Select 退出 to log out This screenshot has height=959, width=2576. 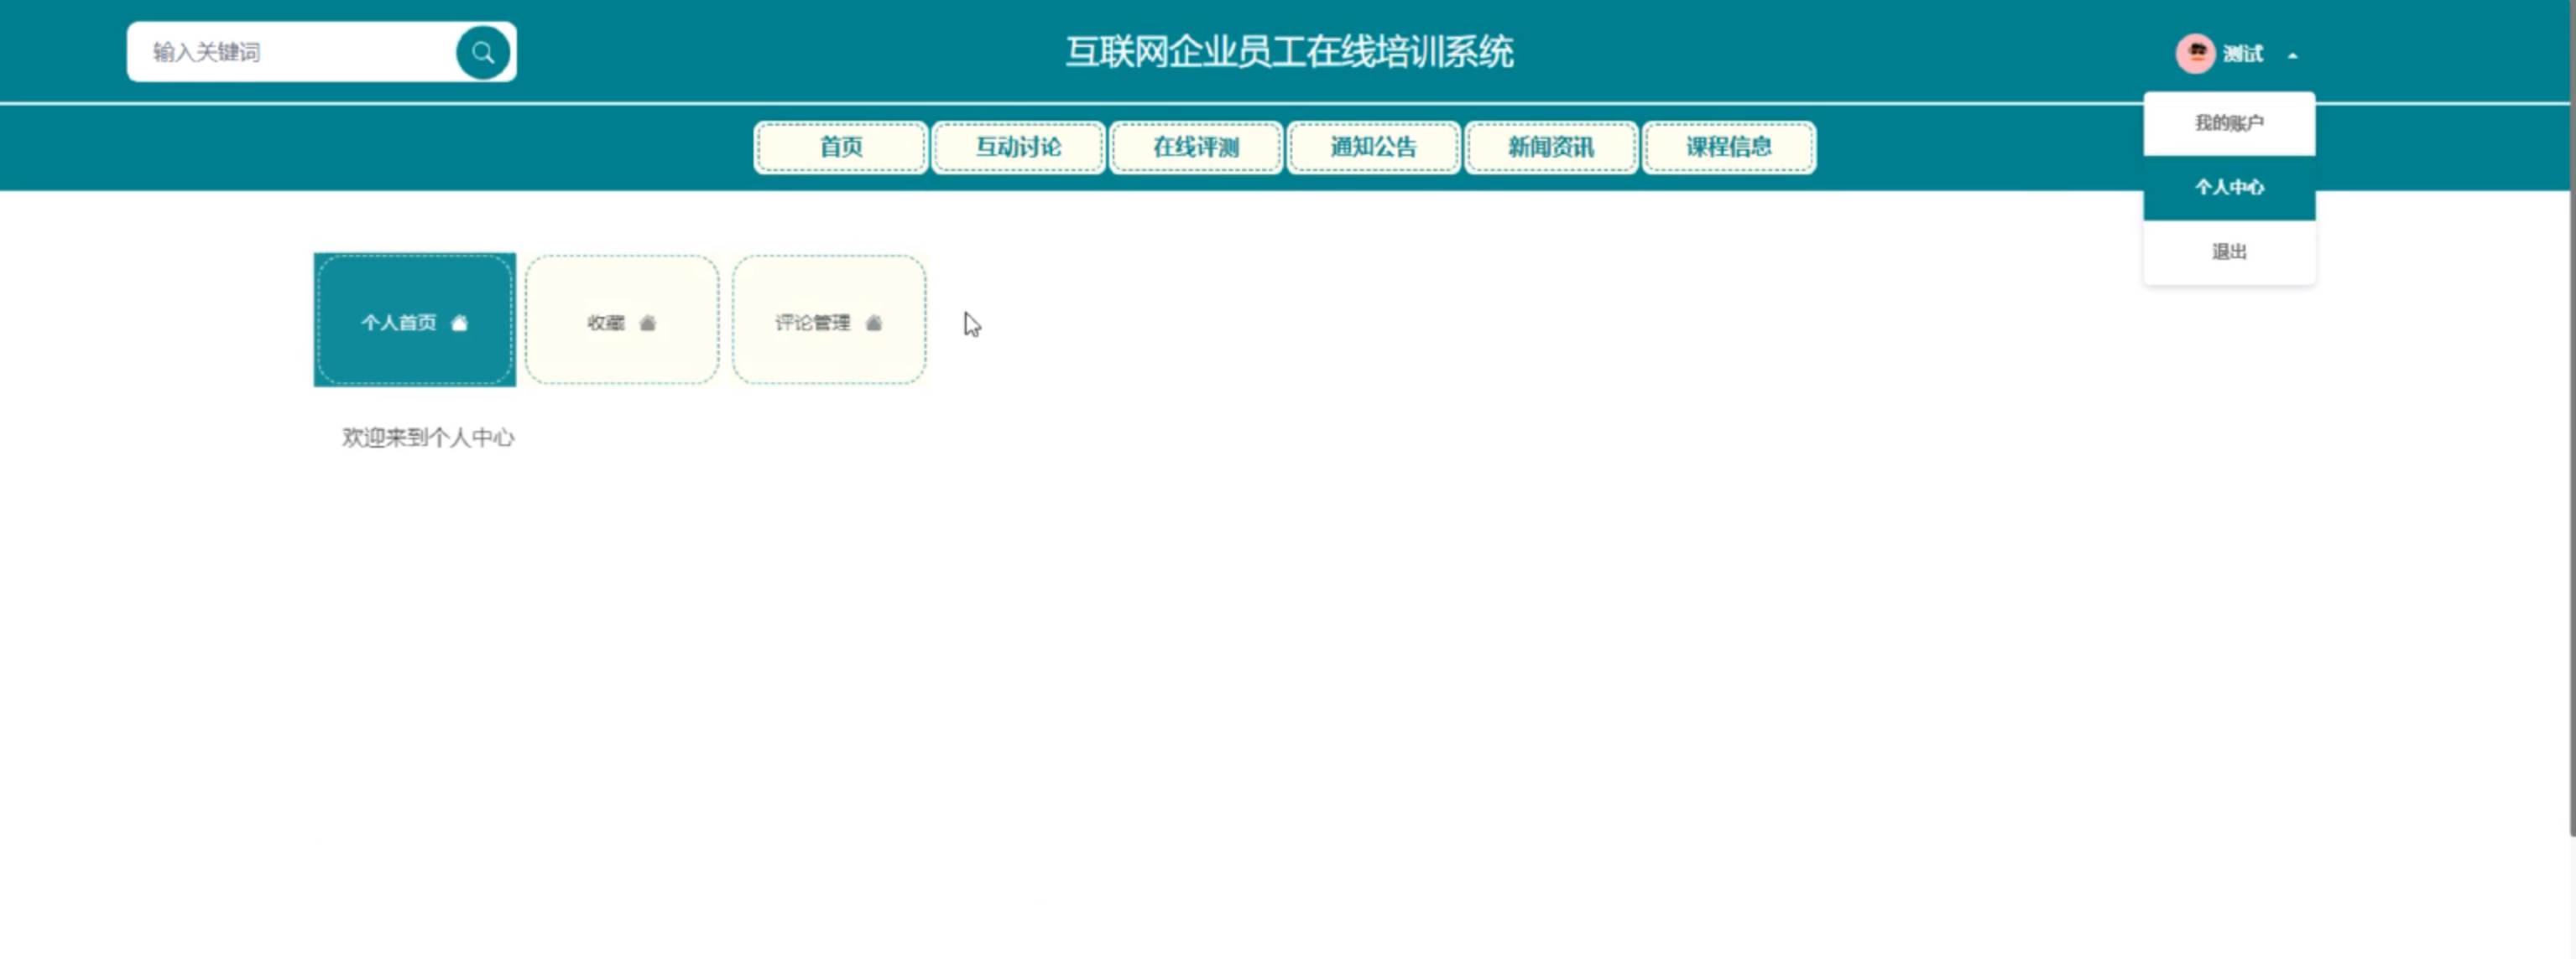pos(2228,251)
